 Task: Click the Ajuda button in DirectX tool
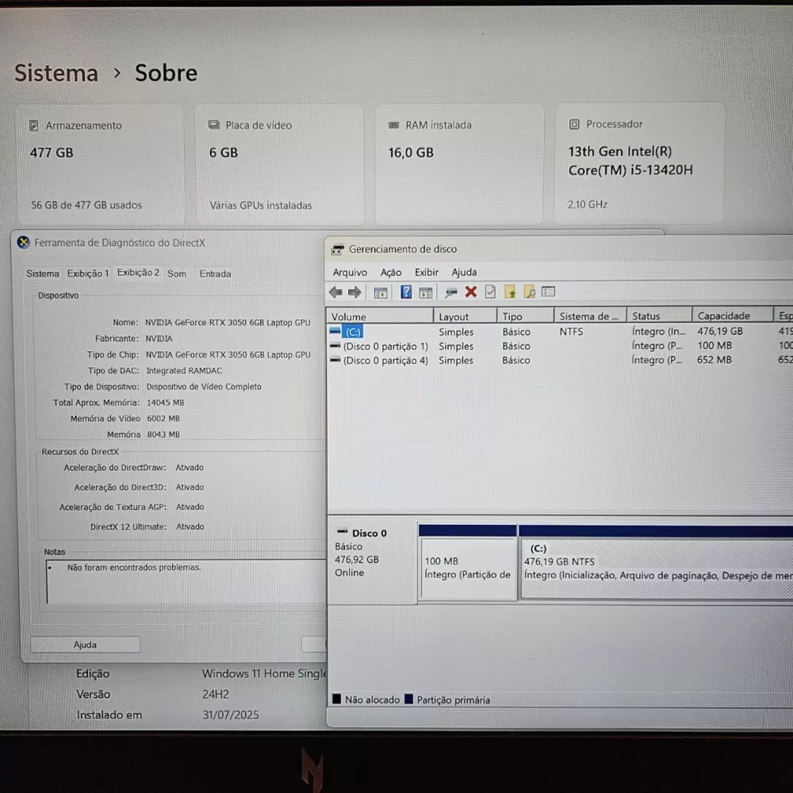85,644
